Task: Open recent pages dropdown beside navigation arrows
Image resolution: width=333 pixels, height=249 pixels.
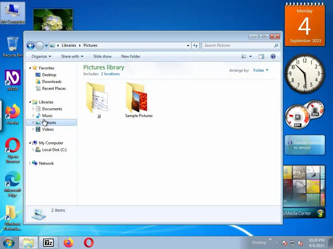Action: pyautogui.click(x=46, y=45)
